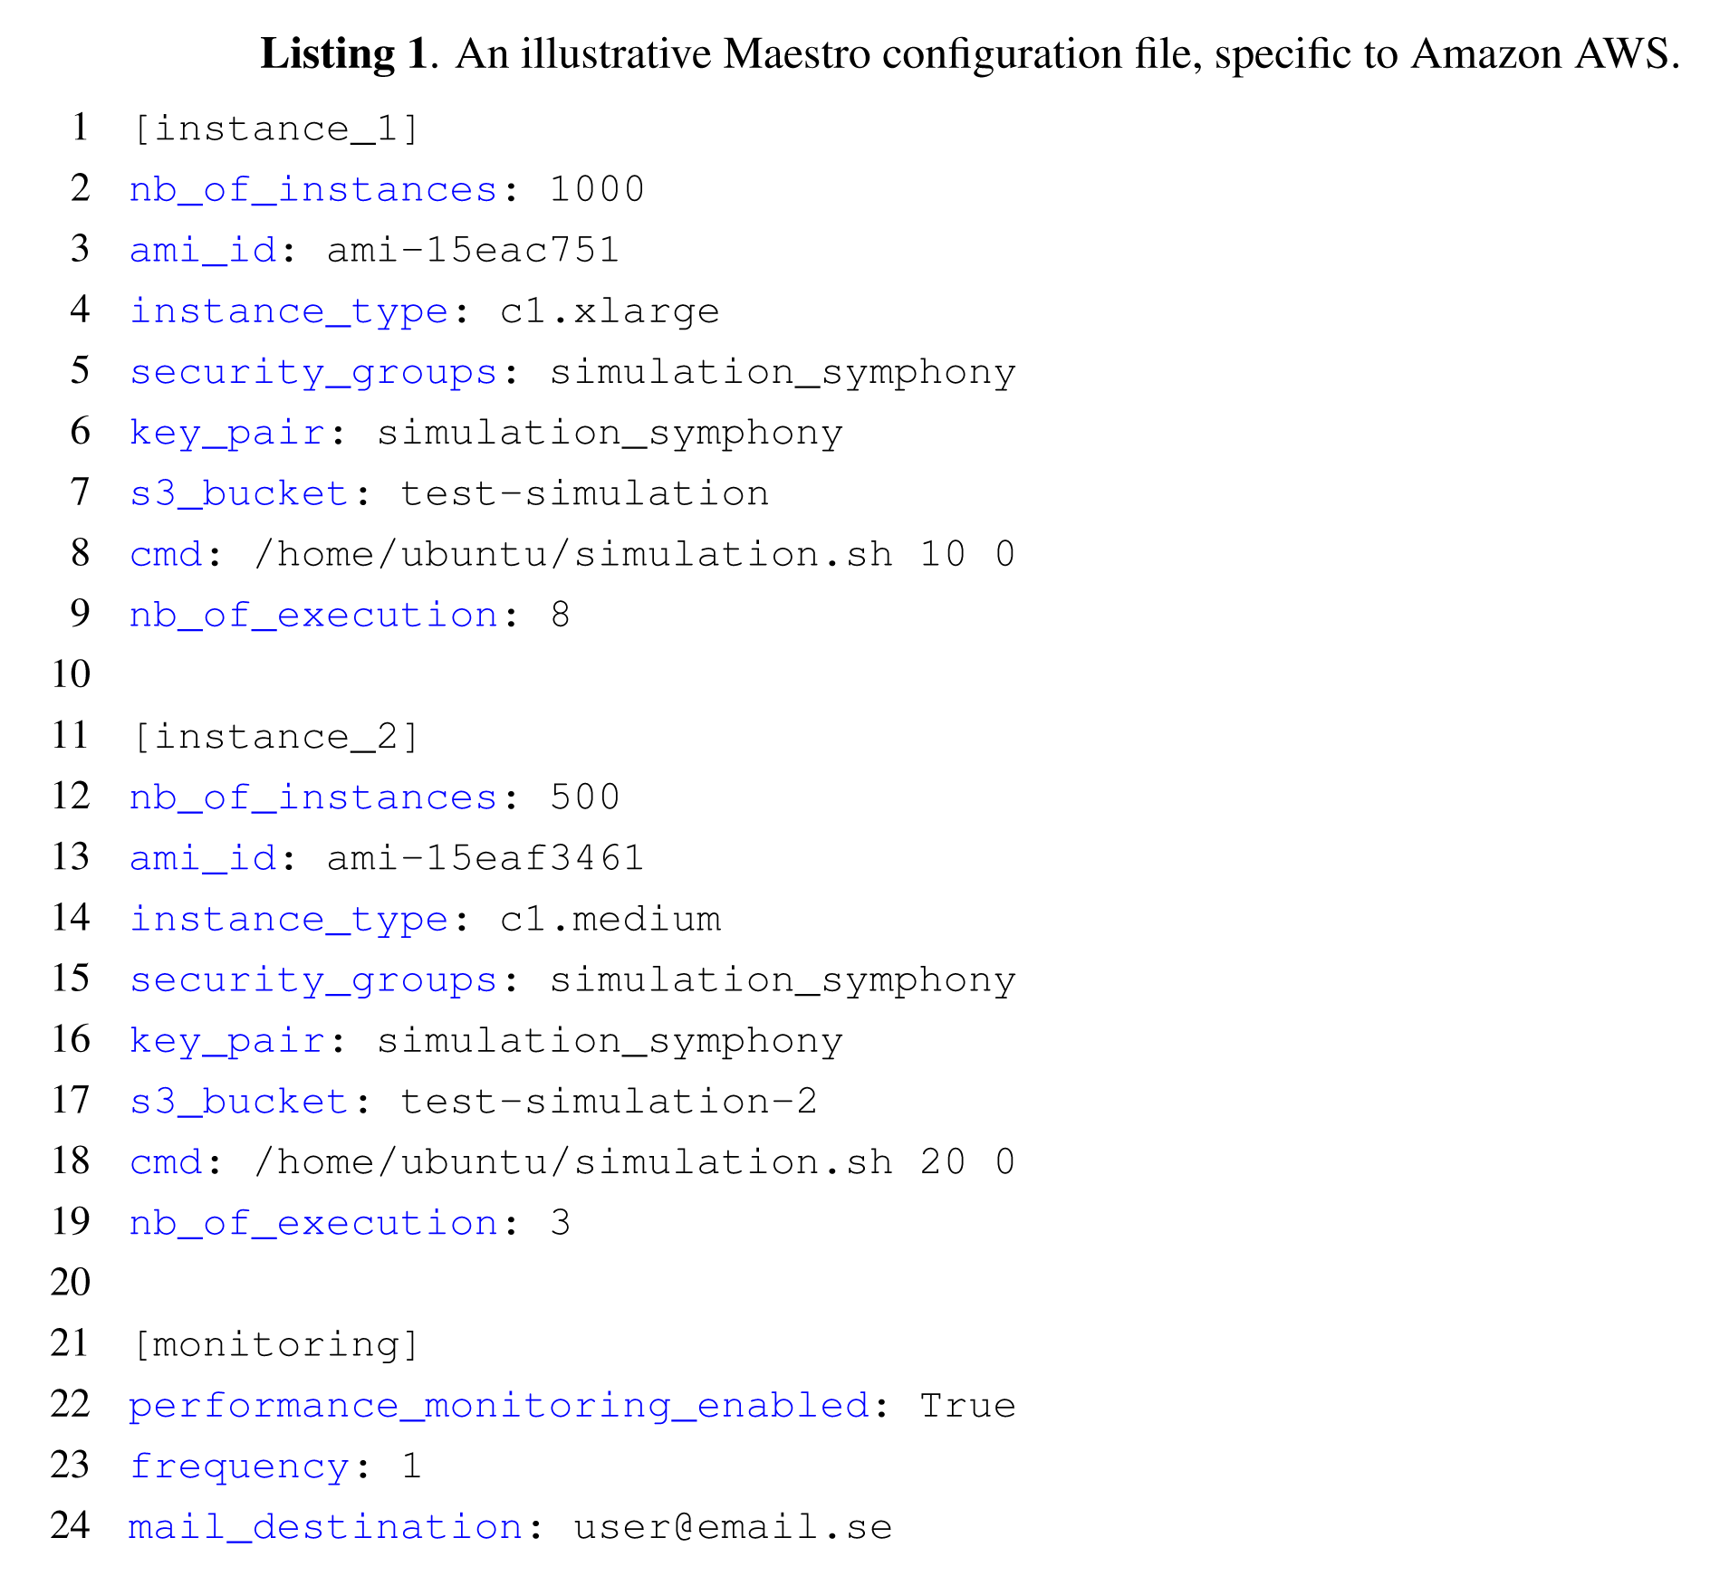Click the mail_destination key
This screenshot has height=1576, width=1710.
coord(325,1527)
